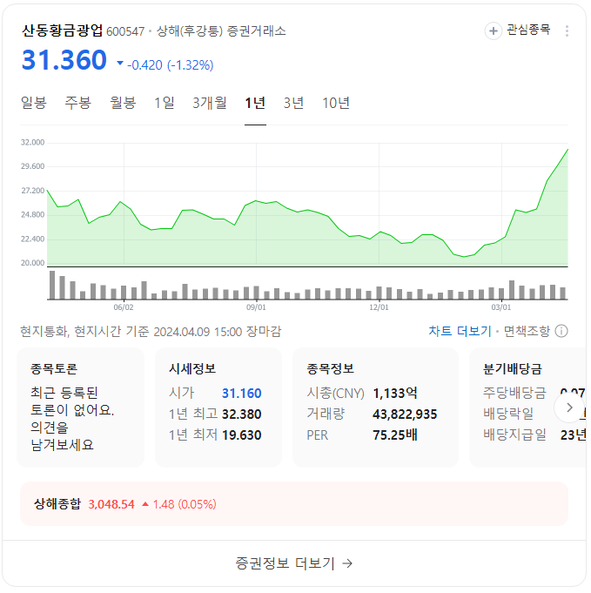This screenshot has width=591, height=593.
Task: Click the 관심종목 button label
Action: click(x=528, y=30)
